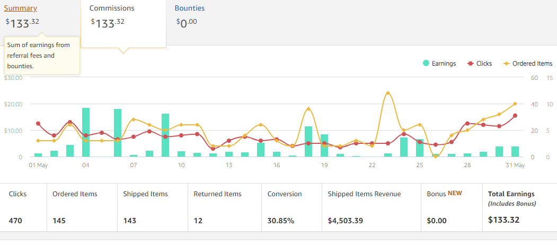Click the NEW badge beside Bonus
Image resolution: width=557 pixels, height=247 pixels.
[x=455, y=194]
